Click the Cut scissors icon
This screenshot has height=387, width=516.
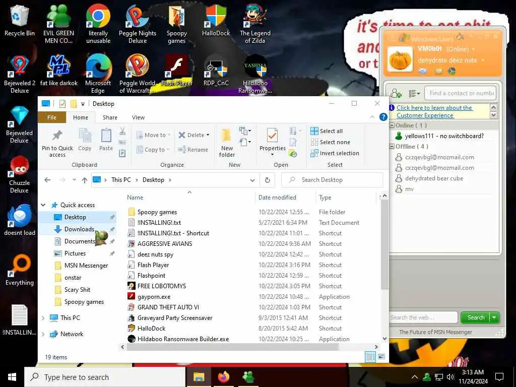point(122,132)
